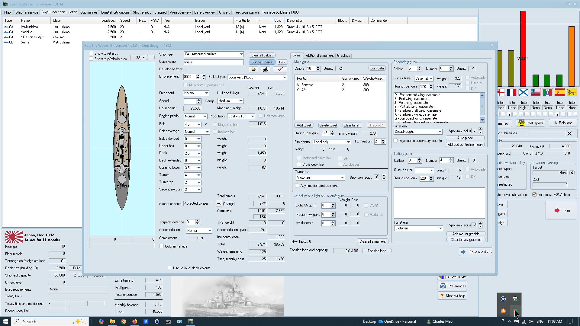Enable Colonial service checkbox
The height and width of the screenshot is (326, 580).
(162, 246)
